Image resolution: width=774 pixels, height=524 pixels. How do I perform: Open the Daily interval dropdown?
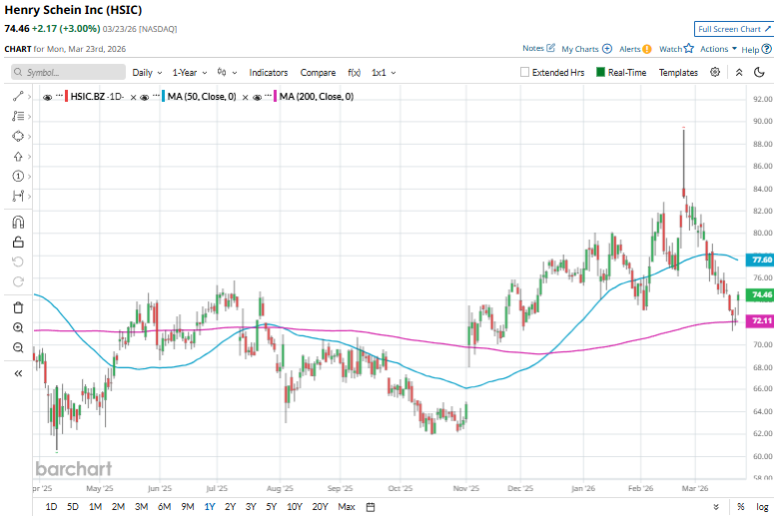point(147,73)
